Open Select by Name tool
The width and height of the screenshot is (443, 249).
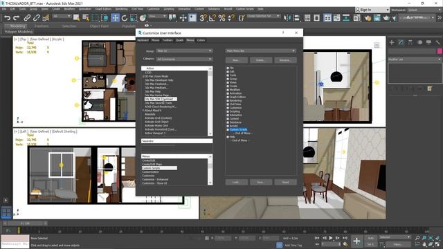pos(86,18)
